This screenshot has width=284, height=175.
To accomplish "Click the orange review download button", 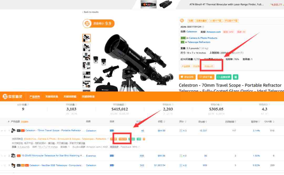I will click(x=206, y=77).
